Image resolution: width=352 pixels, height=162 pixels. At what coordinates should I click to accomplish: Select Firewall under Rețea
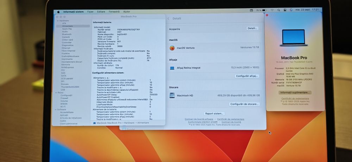pyautogui.click(x=64, y=98)
